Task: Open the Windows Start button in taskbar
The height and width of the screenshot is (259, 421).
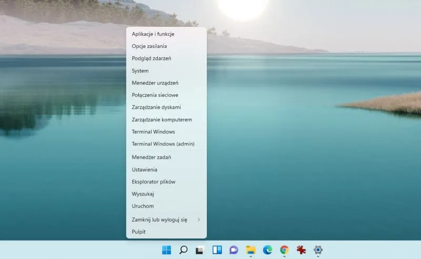Action: coord(166,250)
